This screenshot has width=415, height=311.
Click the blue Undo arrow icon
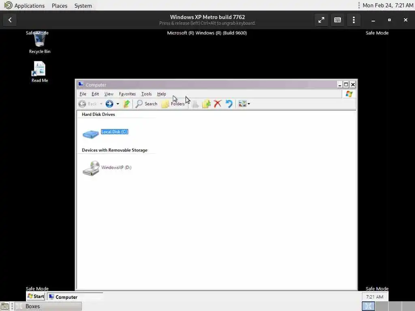click(229, 104)
